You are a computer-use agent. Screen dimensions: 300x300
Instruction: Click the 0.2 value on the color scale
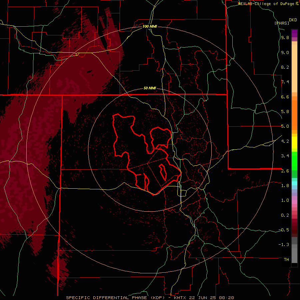point(285,215)
